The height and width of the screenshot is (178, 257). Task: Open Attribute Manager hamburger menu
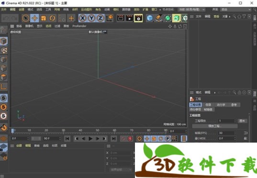191,93
